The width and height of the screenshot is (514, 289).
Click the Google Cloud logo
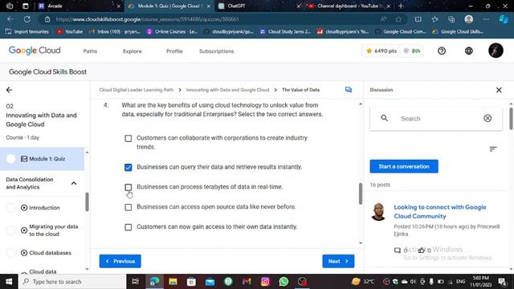35,51
